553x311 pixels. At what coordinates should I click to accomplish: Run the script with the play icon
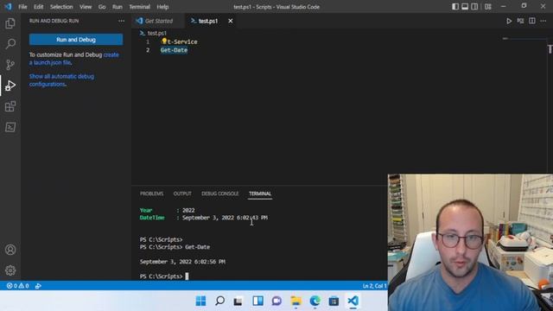click(509, 21)
